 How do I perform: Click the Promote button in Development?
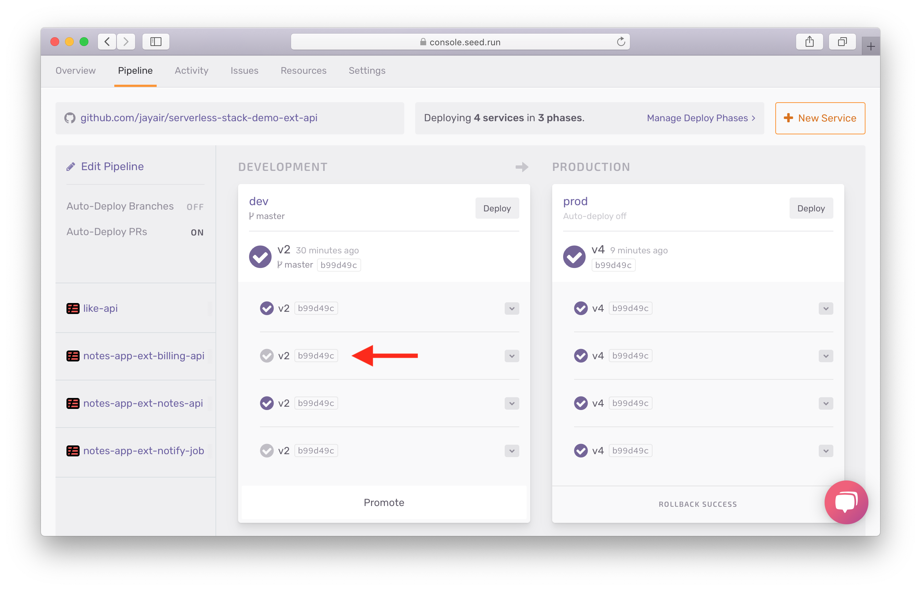coord(383,503)
